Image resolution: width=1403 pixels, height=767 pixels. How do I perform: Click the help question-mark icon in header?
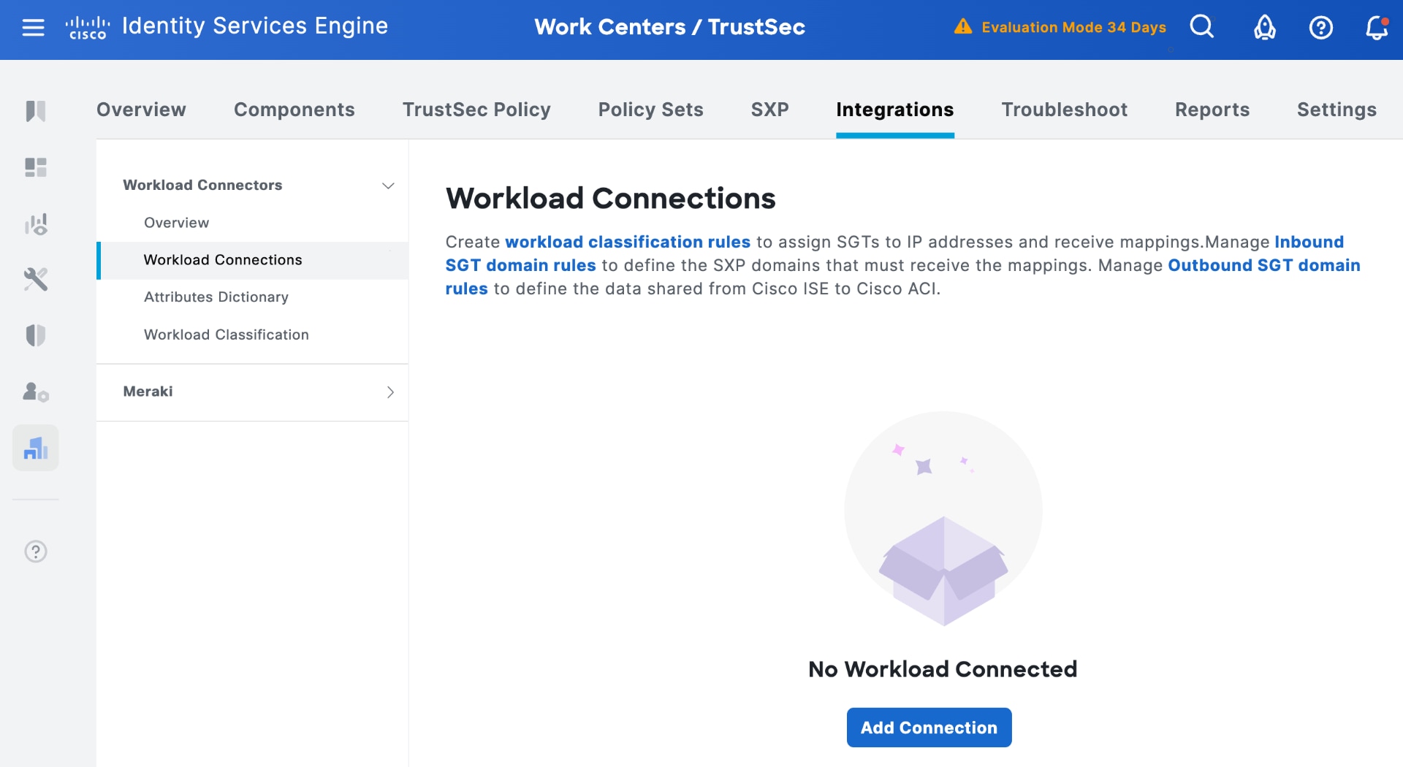click(1320, 27)
